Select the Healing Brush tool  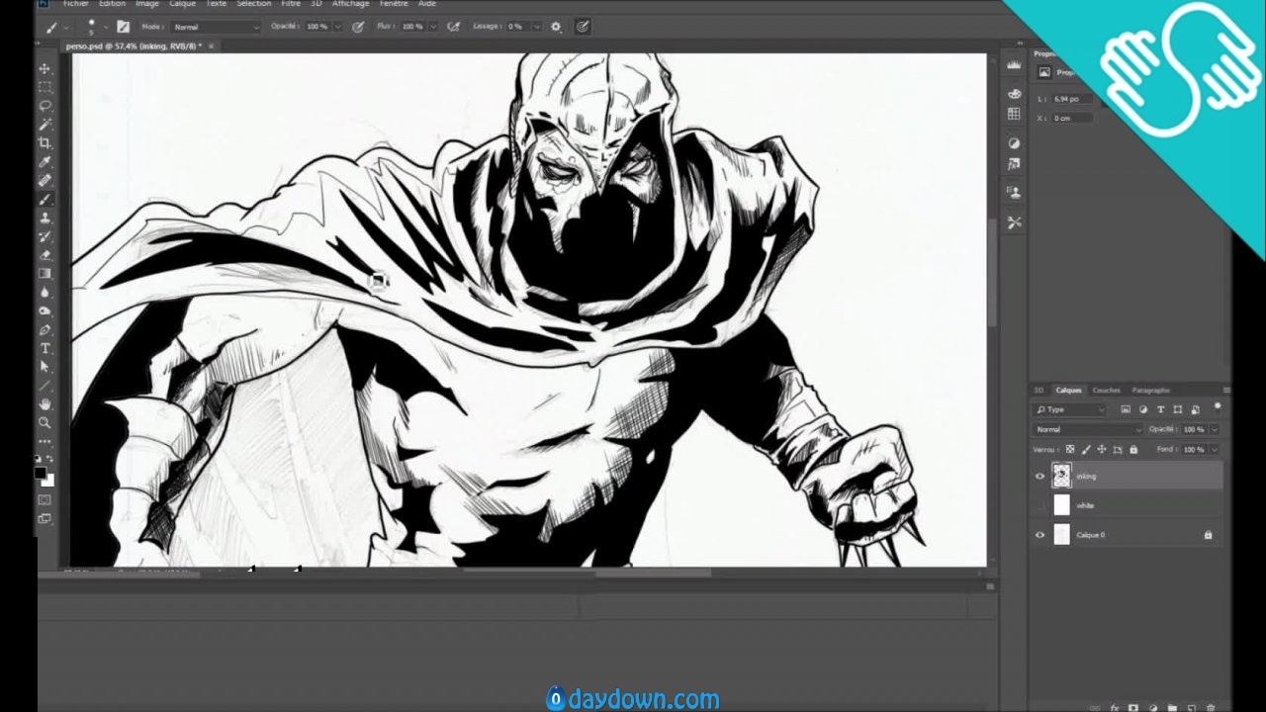point(45,181)
